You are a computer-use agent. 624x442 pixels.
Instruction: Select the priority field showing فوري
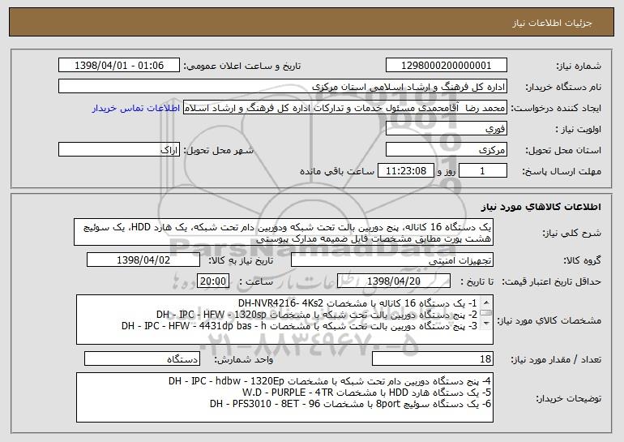[x=446, y=129]
